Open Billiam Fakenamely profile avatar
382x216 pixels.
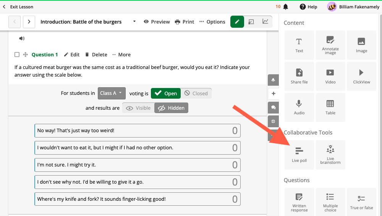pyautogui.click(x=332, y=7)
